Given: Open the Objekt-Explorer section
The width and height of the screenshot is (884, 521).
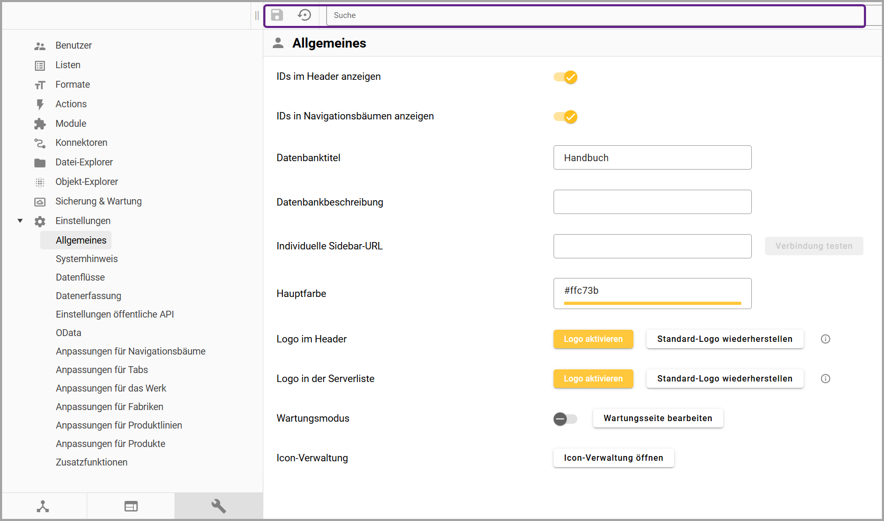Looking at the screenshot, I should [87, 182].
